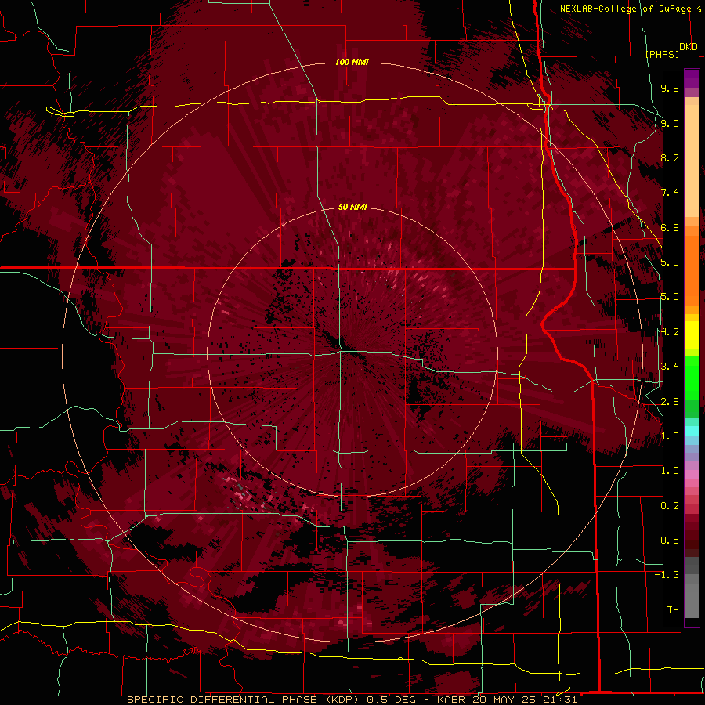Pick the yellow band of the color scale
This screenshot has height=705, width=705.
pos(692,335)
